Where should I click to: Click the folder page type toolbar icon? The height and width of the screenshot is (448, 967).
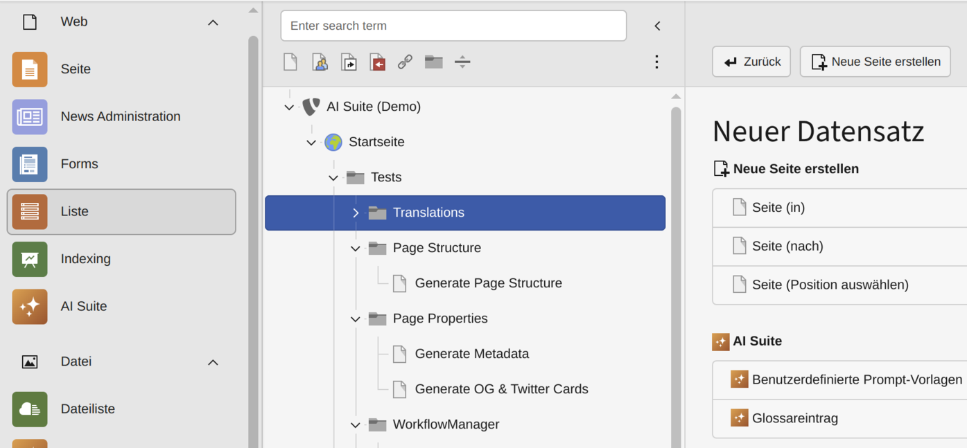coord(434,62)
